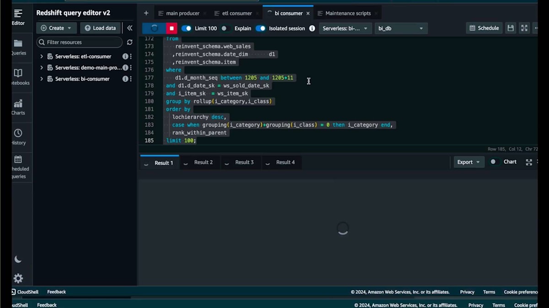Click code line 185 'limit 100;'

pos(181,141)
